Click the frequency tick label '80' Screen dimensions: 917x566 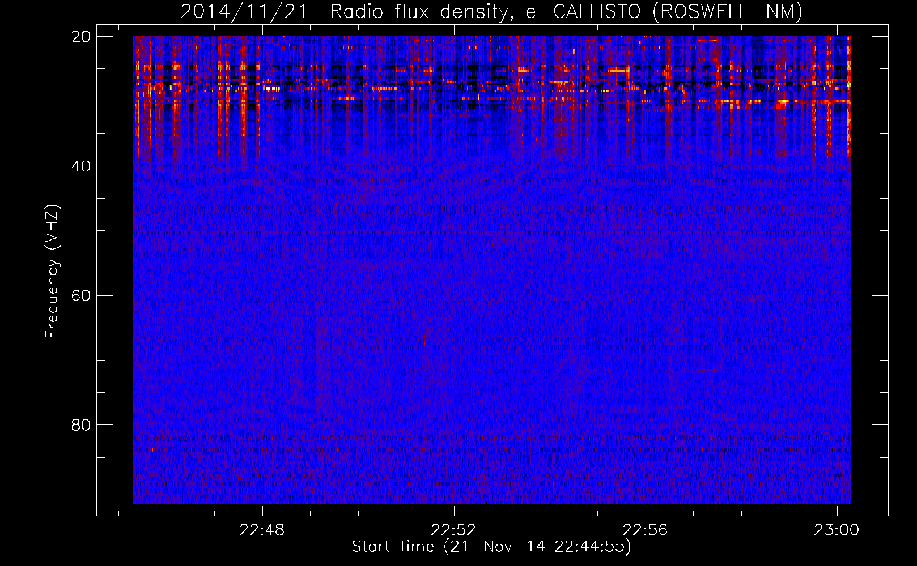pyautogui.click(x=81, y=425)
